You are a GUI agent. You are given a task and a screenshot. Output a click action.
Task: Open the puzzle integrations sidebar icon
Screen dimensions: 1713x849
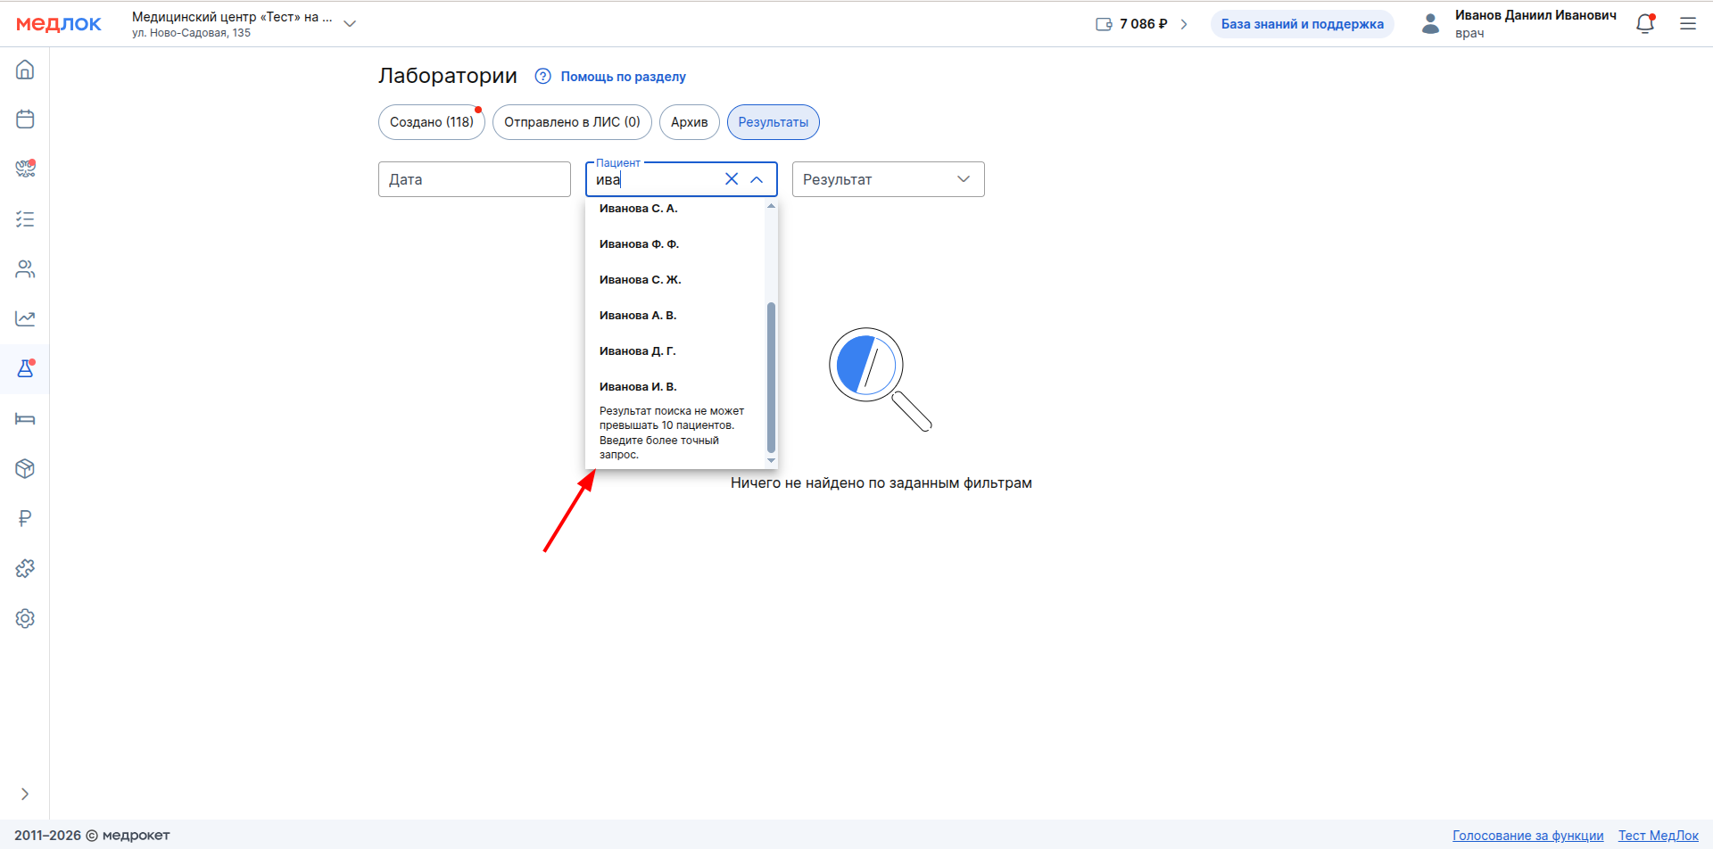coord(25,568)
